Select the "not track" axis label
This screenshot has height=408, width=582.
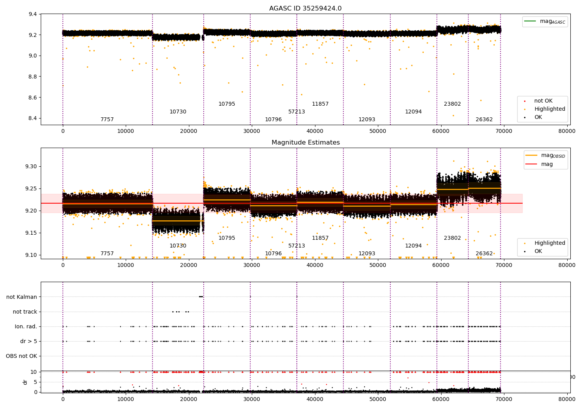[25, 312]
